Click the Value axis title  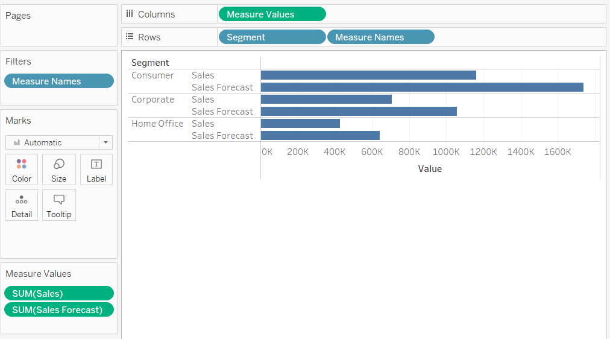(x=430, y=169)
